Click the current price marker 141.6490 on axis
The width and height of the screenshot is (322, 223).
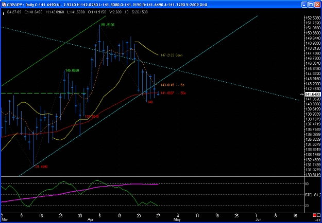[313, 94]
